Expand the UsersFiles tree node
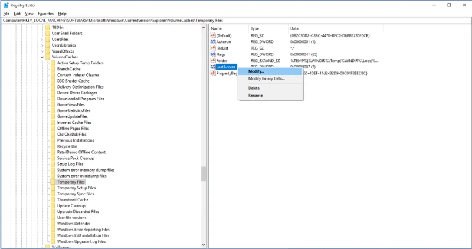The height and width of the screenshot is (249, 472). coord(42,39)
